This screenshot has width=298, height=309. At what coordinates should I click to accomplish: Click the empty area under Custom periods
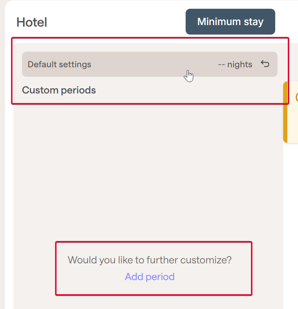coord(148,168)
